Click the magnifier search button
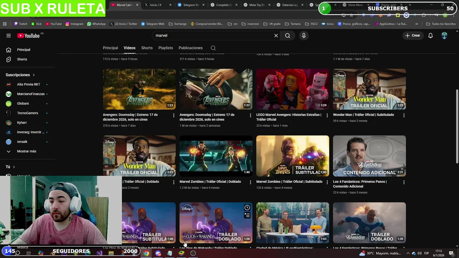This screenshot has height=258, width=459. [288, 35]
